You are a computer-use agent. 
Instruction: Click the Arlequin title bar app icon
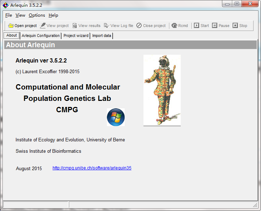coord(6,5)
